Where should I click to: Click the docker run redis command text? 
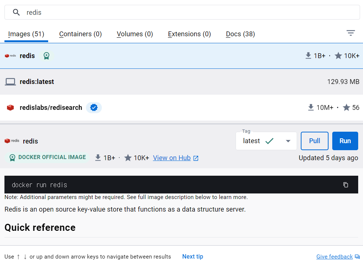click(x=39, y=185)
